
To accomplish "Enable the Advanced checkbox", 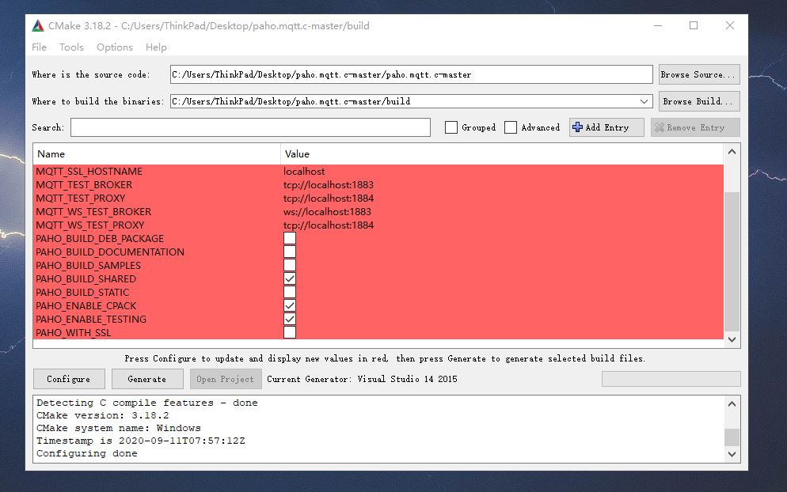I will [x=511, y=127].
